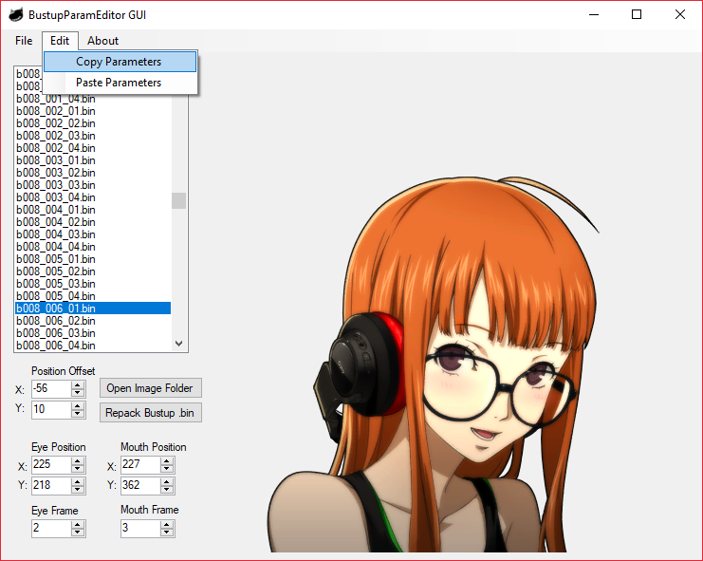Click the file list scroll down arrow
The image size is (703, 561).
click(179, 344)
